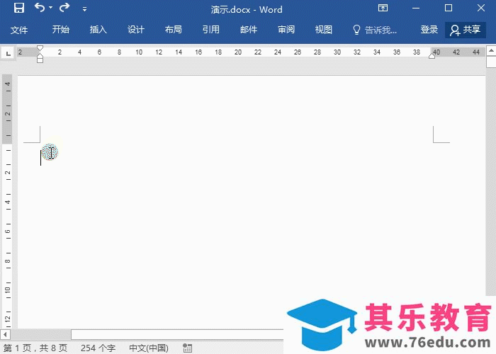Open the Undo history dropdown arrow
Image resolution: width=496 pixels, height=354 pixels.
(50, 8)
